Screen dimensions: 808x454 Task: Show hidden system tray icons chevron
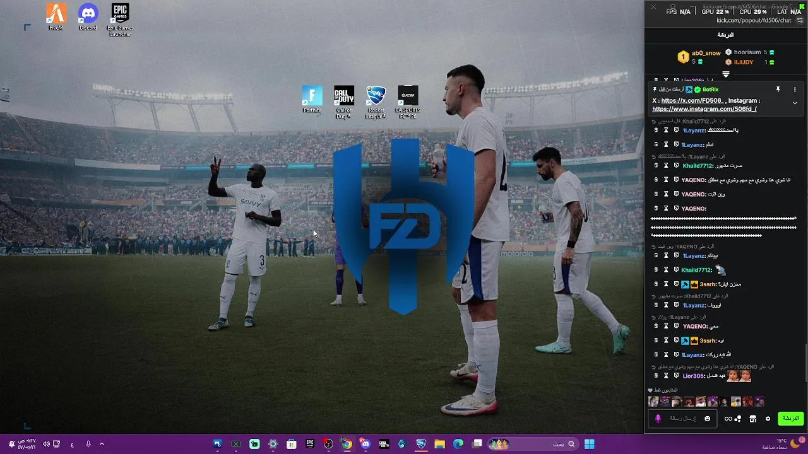102,444
